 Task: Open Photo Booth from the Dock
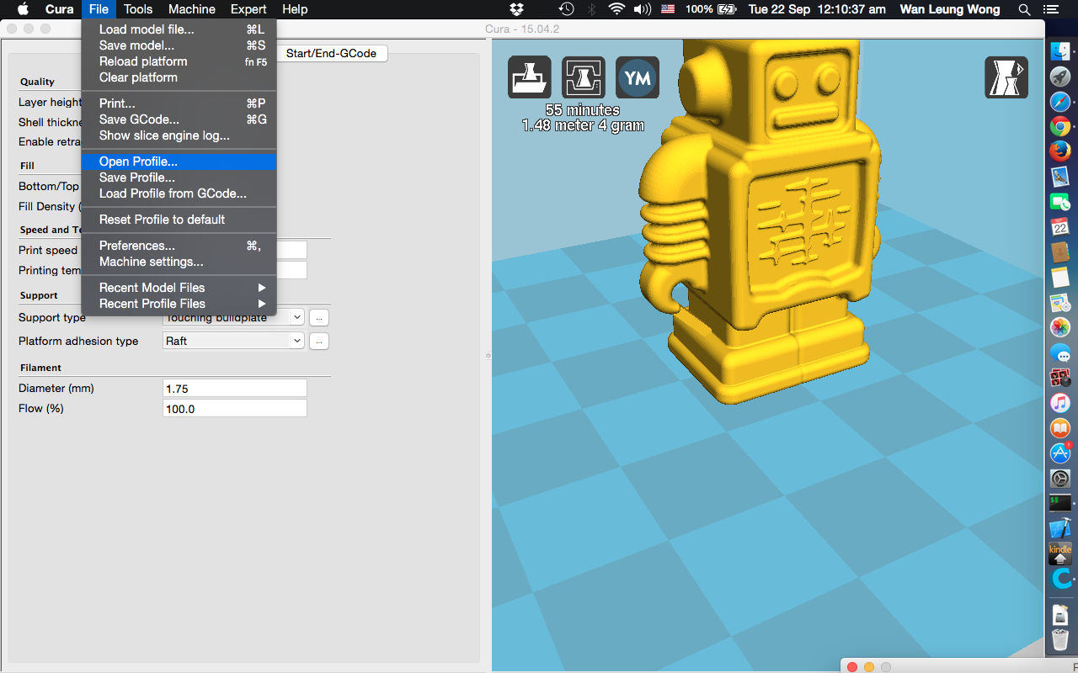1060,378
